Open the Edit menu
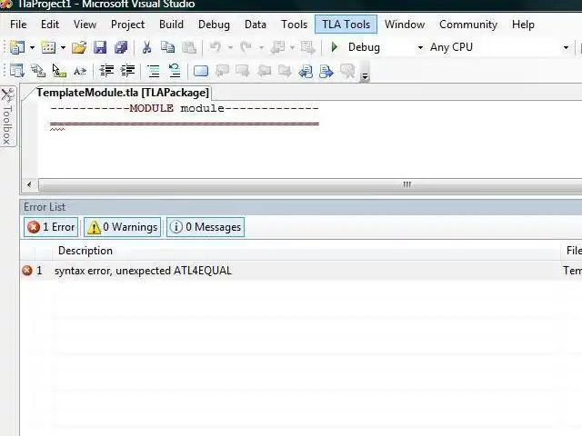Viewport: 582px width, 436px height. (x=50, y=25)
